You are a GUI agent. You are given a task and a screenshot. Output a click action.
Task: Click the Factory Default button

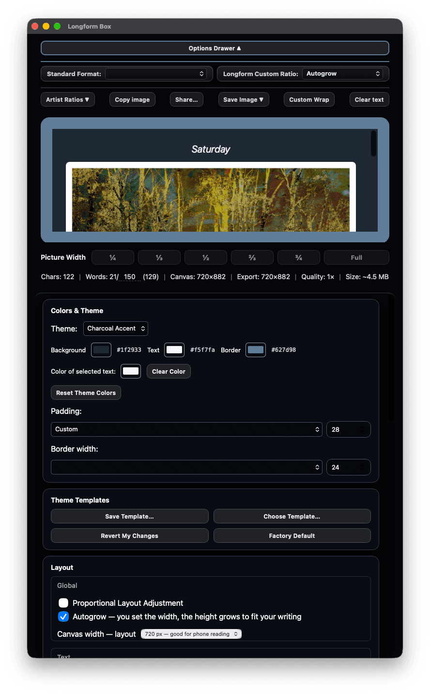tap(292, 536)
